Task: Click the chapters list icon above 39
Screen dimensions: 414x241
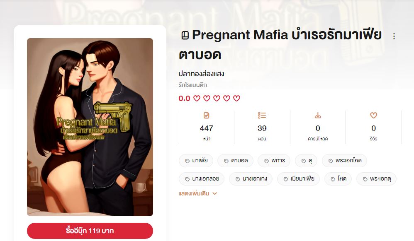Action: click(262, 115)
